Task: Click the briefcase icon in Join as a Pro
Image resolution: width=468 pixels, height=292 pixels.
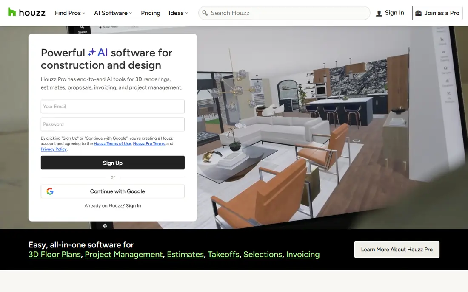Action: (x=419, y=13)
